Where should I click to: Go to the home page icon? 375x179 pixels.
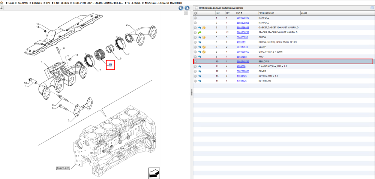click(1, 3)
